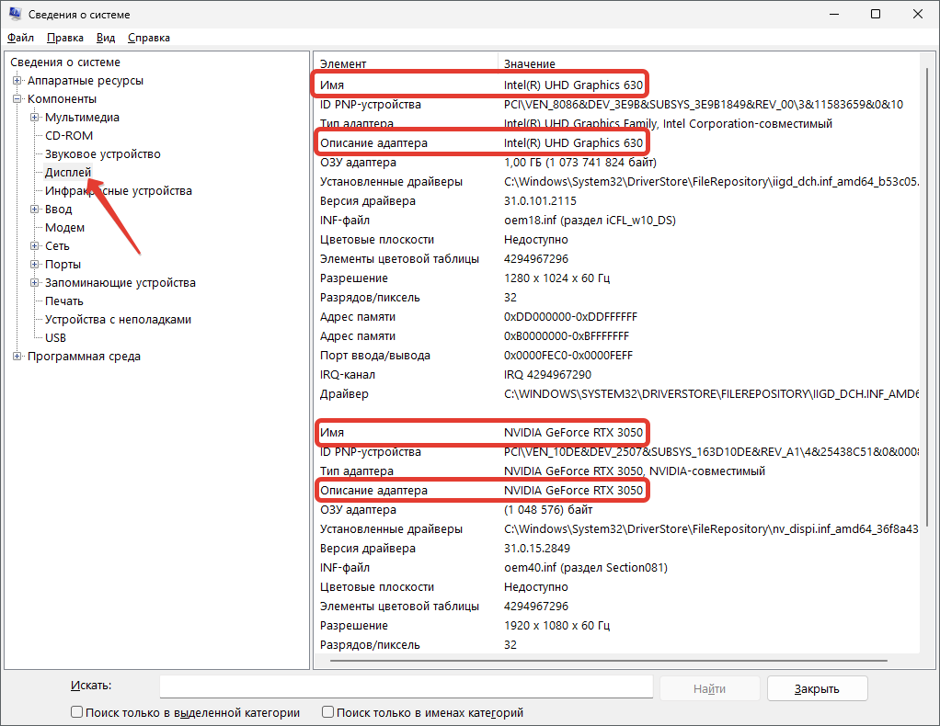Select the Адрес памяти 0xB0000000 row

617,336
